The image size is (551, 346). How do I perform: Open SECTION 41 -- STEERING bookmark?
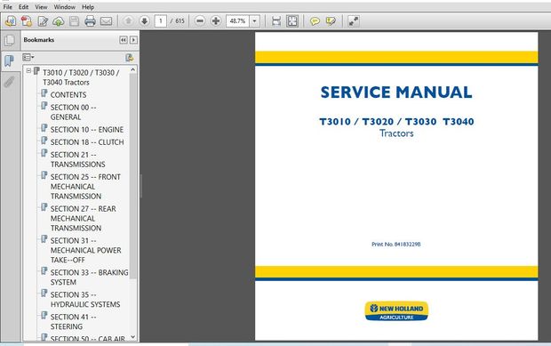(74, 322)
